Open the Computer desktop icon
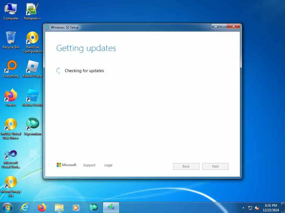The width and height of the screenshot is (285, 213). pyautogui.click(x=11, y=11)
